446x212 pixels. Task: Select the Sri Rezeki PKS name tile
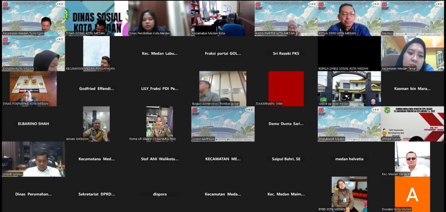[286, 53]
